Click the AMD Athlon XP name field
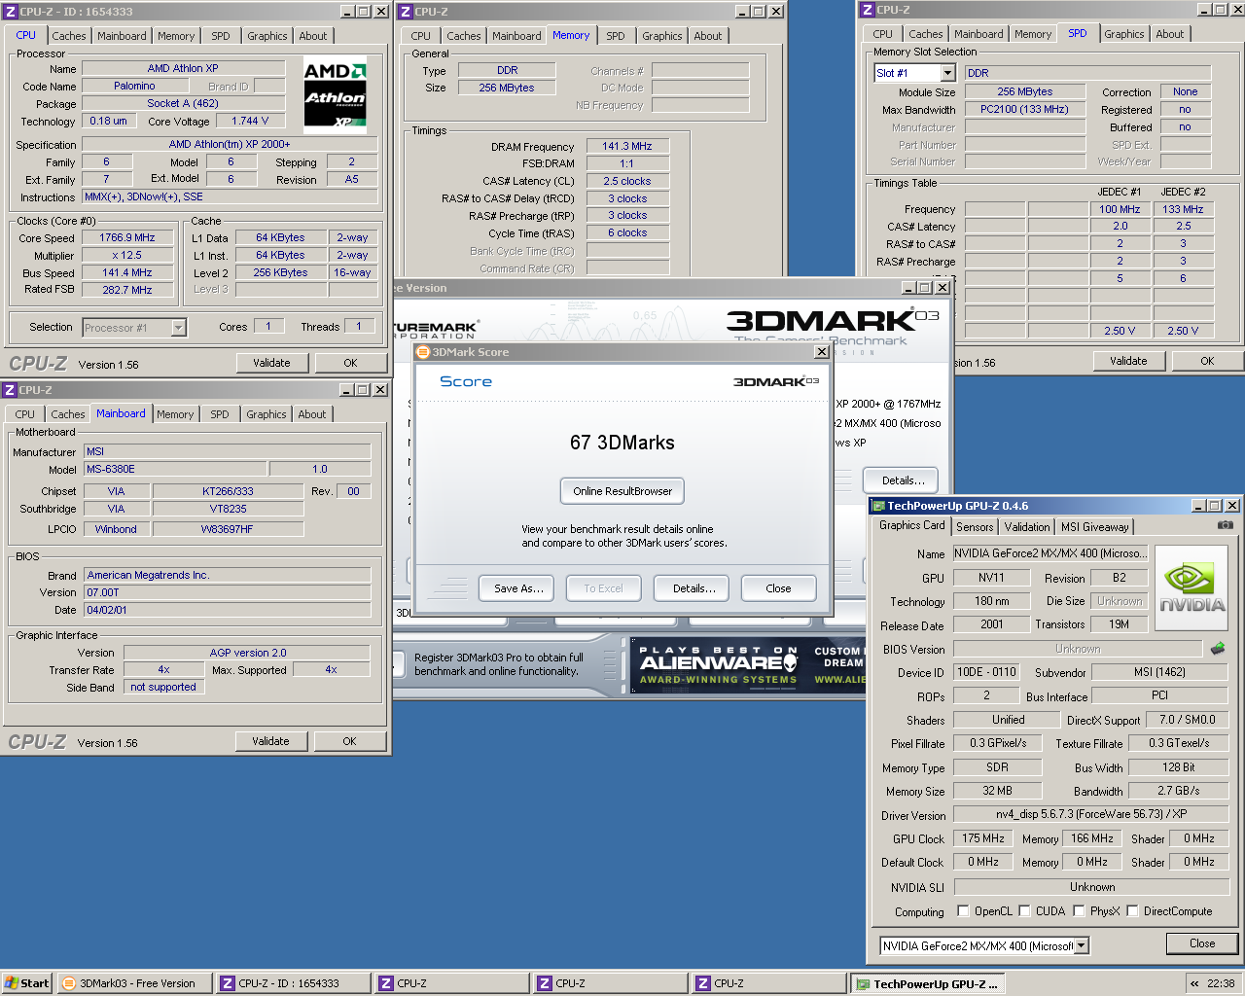1245x996 pixels. pyautogui.click(x=183, y=68)
